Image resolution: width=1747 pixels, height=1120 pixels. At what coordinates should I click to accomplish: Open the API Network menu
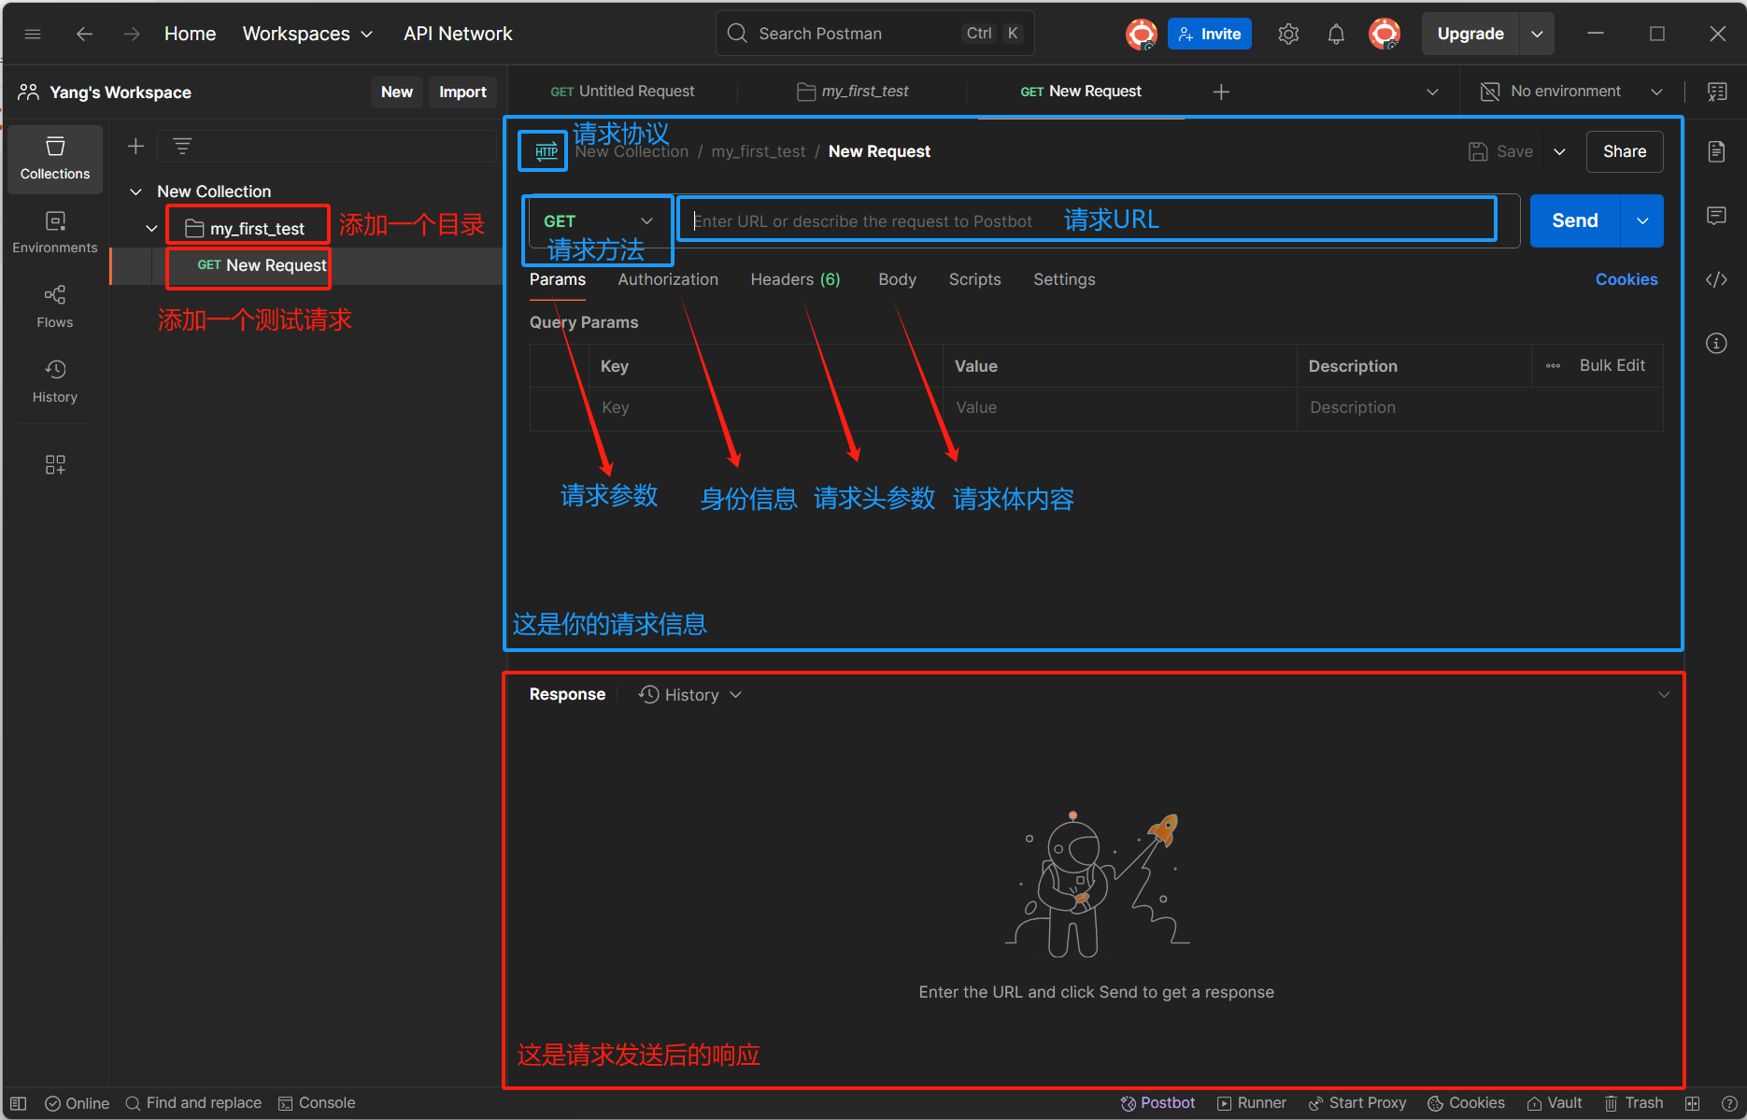pyautogui.click(x=458, y=34)
